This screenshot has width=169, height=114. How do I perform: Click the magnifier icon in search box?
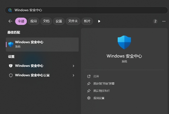[x=10, y=10]
